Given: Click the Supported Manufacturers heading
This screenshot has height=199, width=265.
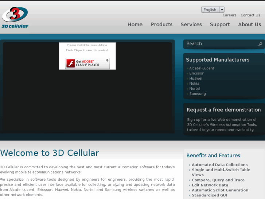Looking at the screenshot, I should [218, 60].
